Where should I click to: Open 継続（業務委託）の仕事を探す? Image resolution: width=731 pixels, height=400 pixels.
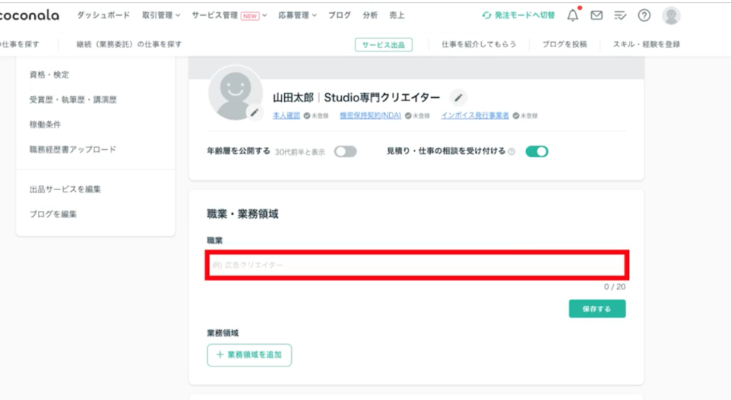(129, 44)
